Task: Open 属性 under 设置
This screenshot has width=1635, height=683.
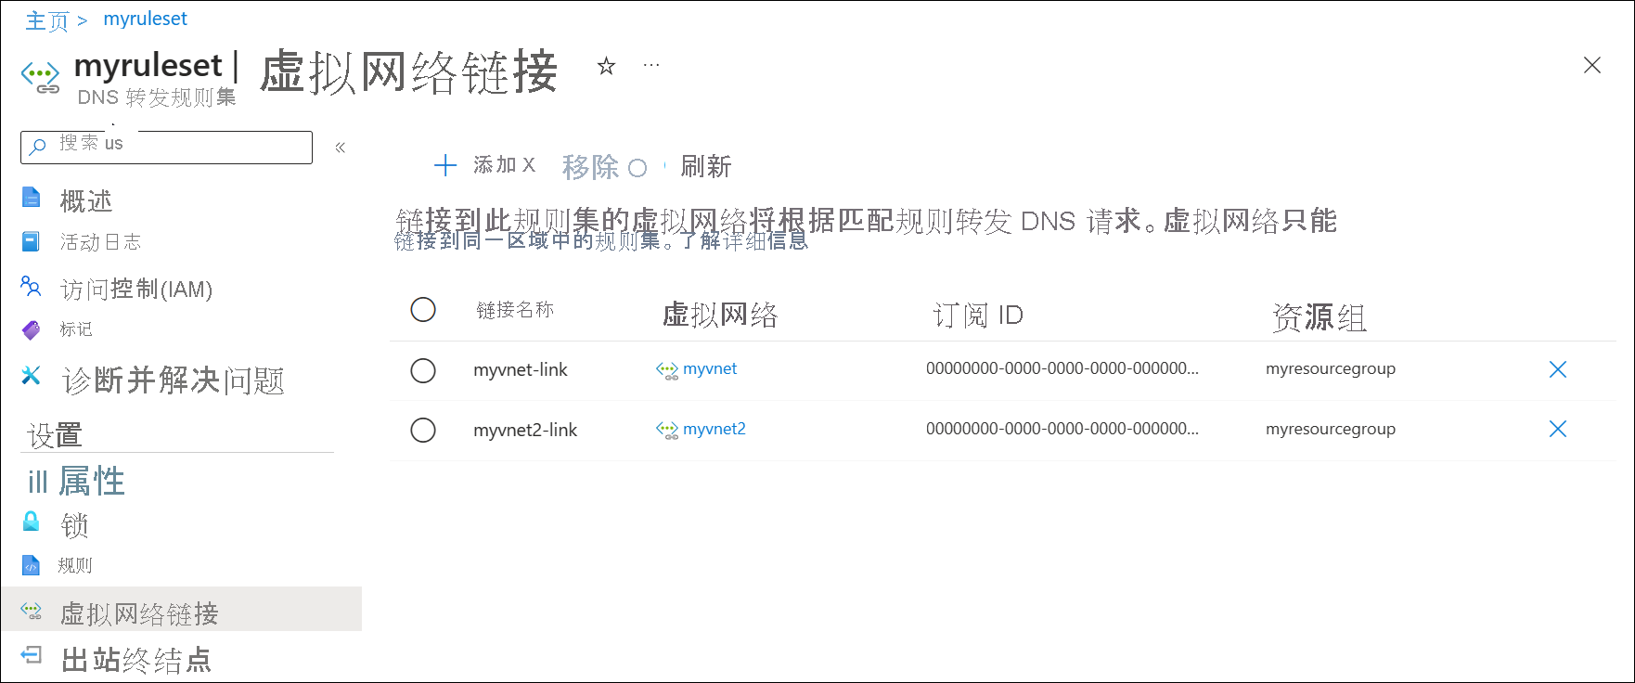Action: (91, 481)
